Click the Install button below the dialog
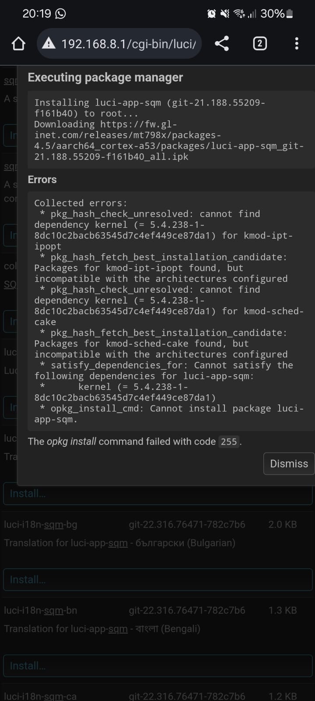This screenshot has height=701, width=315. [157, 494]
